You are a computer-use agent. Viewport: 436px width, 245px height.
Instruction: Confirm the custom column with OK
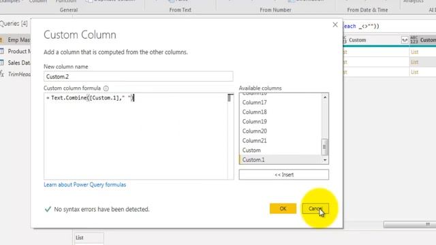pos(283,209)
